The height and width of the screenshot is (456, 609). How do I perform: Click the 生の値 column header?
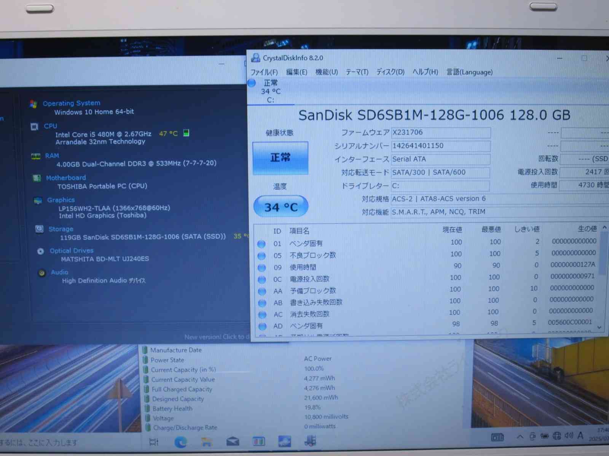coord(587,229)
